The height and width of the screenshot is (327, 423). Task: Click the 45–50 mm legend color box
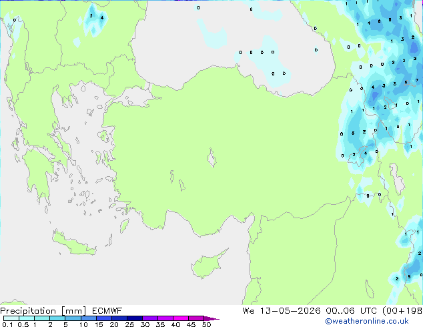point(196,318)
